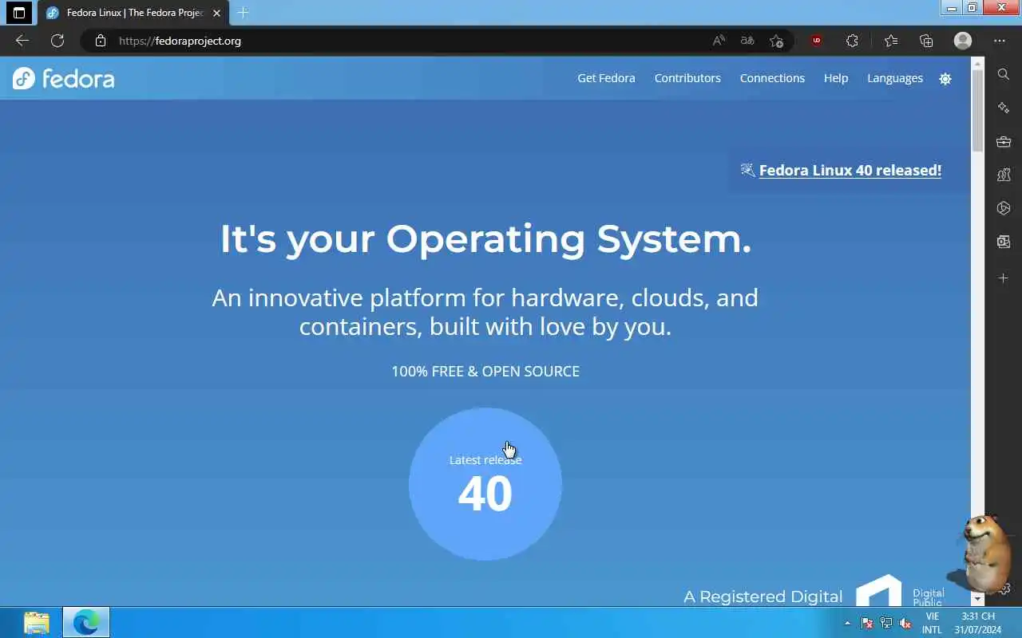Screen dimensions: 1022x638
Task: Open the Languages menu
Action: [x=895, y=78]
